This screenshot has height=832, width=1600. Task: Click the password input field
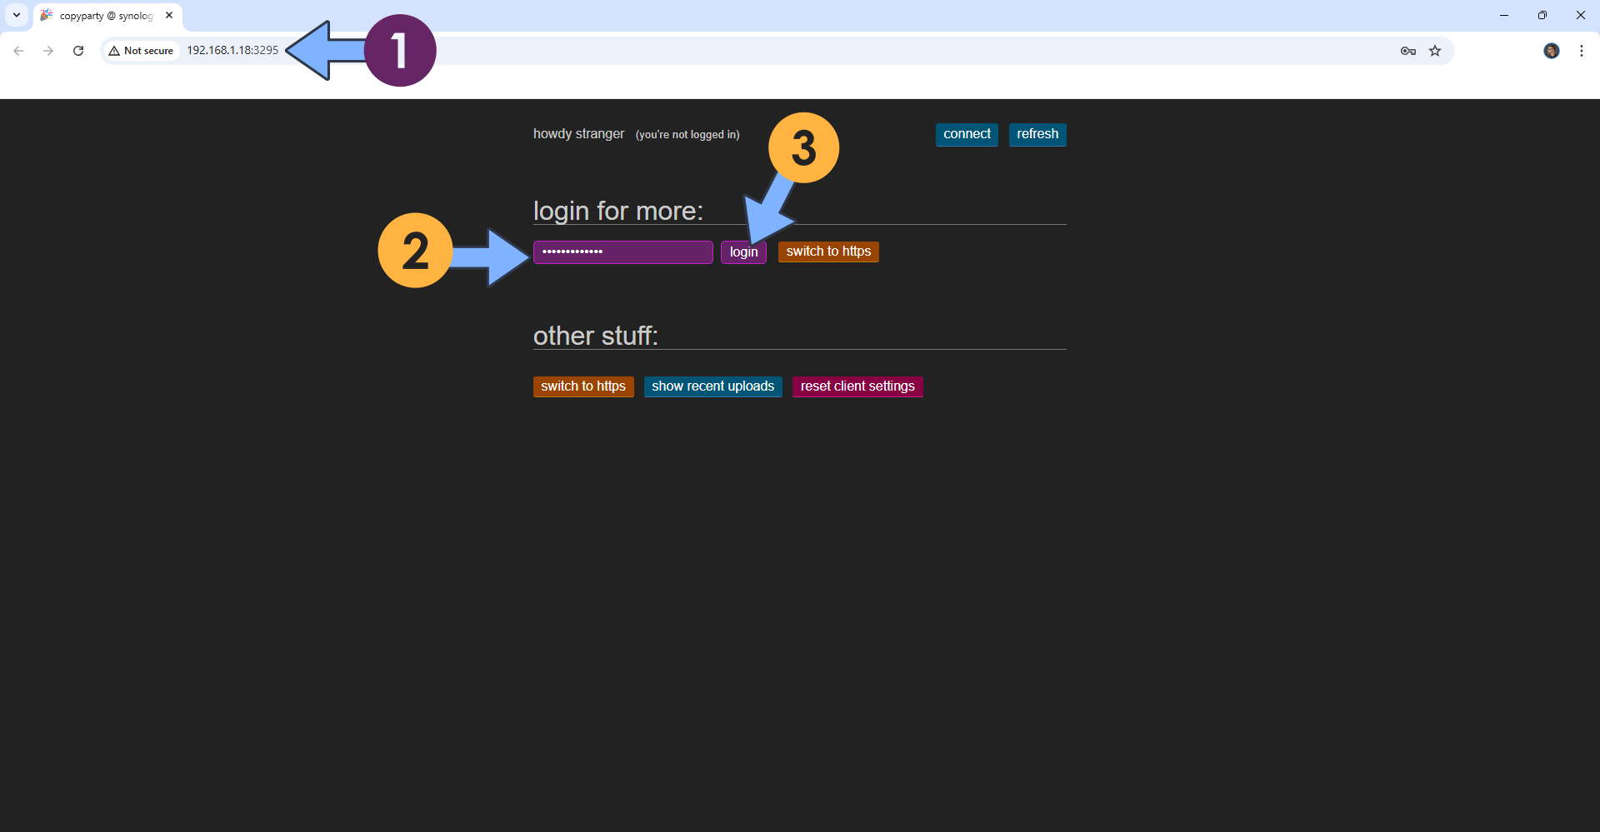[622, 252]
